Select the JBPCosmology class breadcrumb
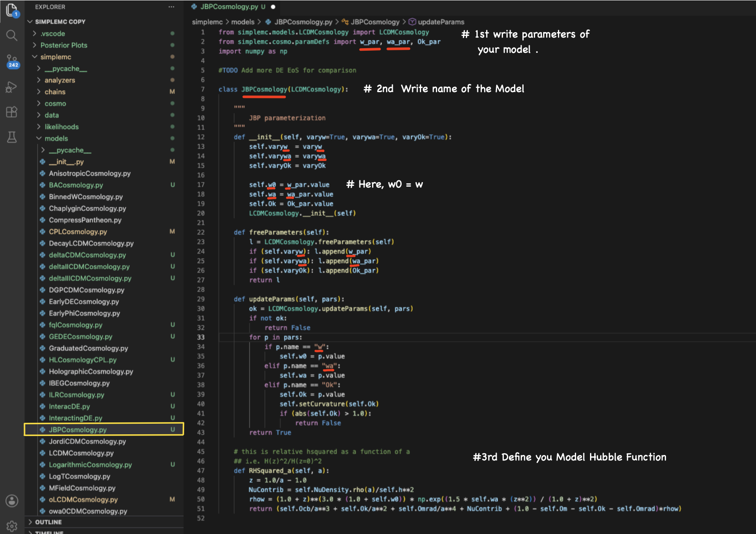756x534 pixels. click(x=371, y=22)
